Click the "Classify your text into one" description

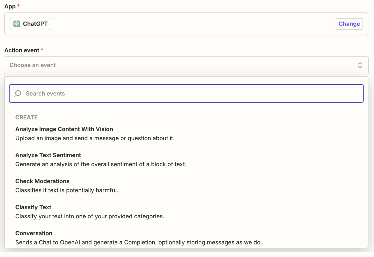click(x=90, y=216)
